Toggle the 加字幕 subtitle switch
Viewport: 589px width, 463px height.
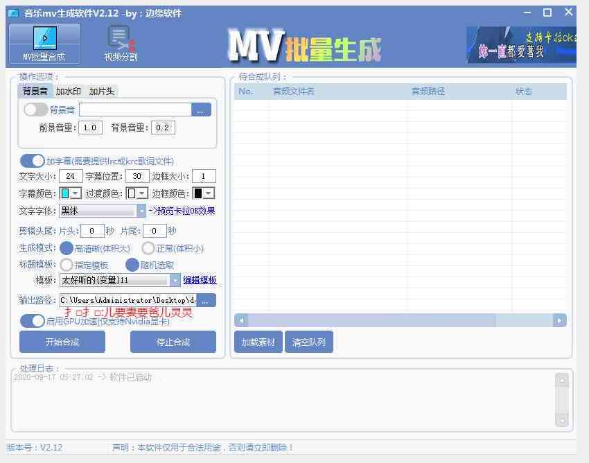(x=33, y=161)
